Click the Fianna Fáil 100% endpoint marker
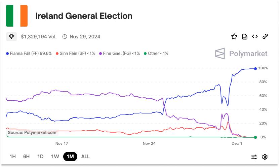 pos(255,69)
